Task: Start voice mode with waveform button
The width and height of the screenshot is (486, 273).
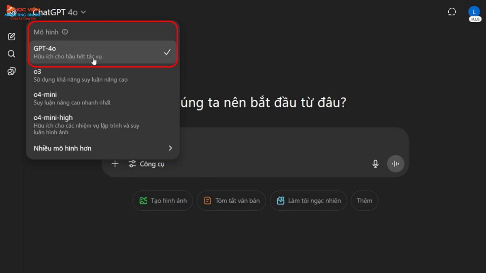Action: (396, 164)
